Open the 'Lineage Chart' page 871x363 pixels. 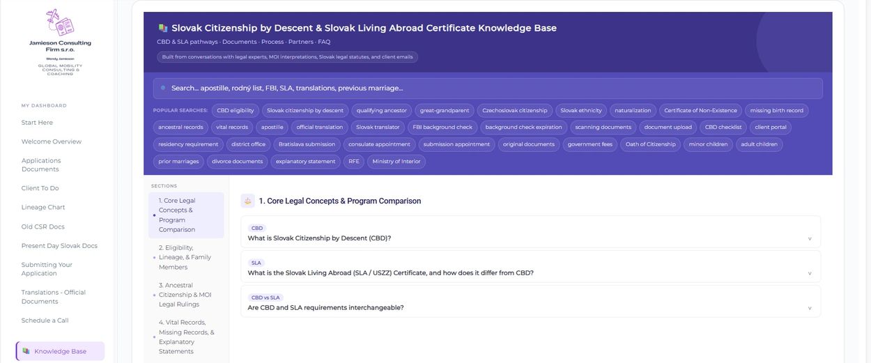43,207
